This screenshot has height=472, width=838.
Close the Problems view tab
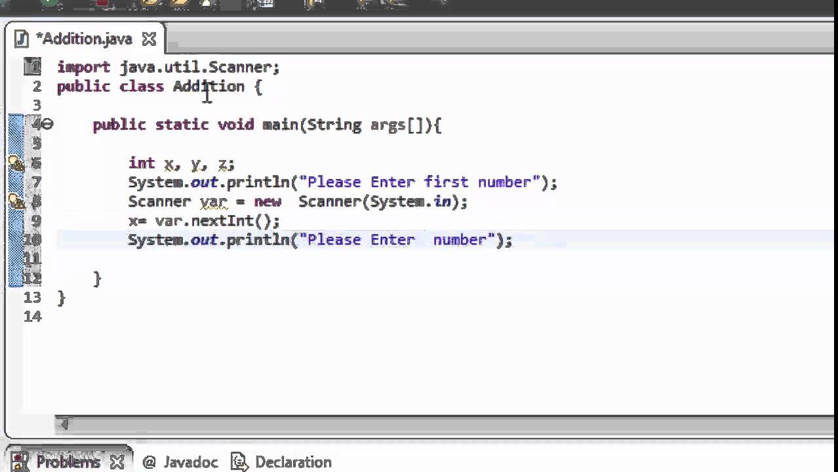coord(117,462)
